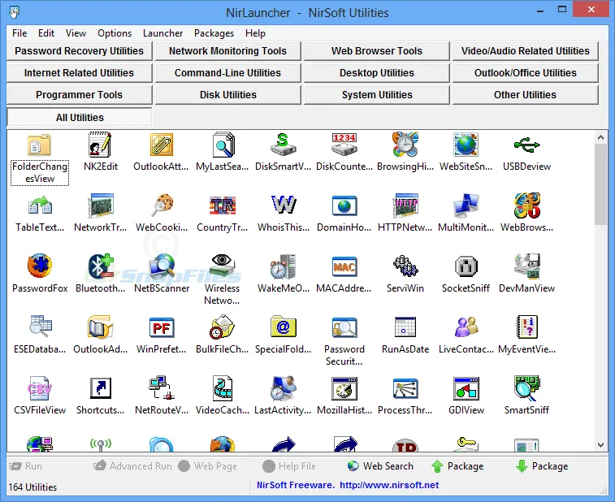Open the Help menu

(x=255, y=33)
